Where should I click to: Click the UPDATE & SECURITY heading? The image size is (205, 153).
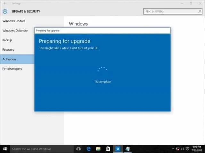26,11
